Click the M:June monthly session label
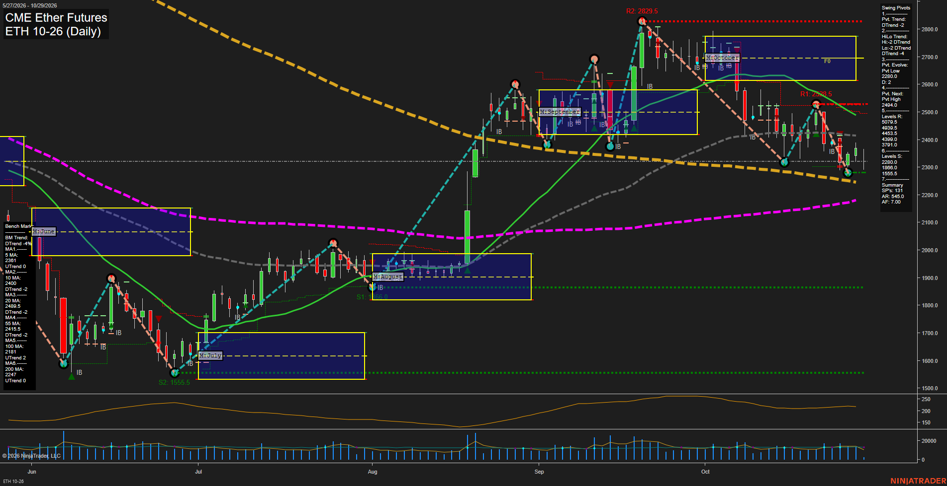The width and height of the screenshot is (947, 486). 44,231
